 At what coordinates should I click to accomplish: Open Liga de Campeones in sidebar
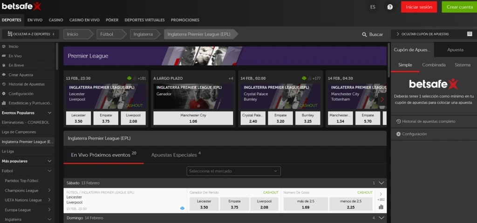[x=19, y=132]
